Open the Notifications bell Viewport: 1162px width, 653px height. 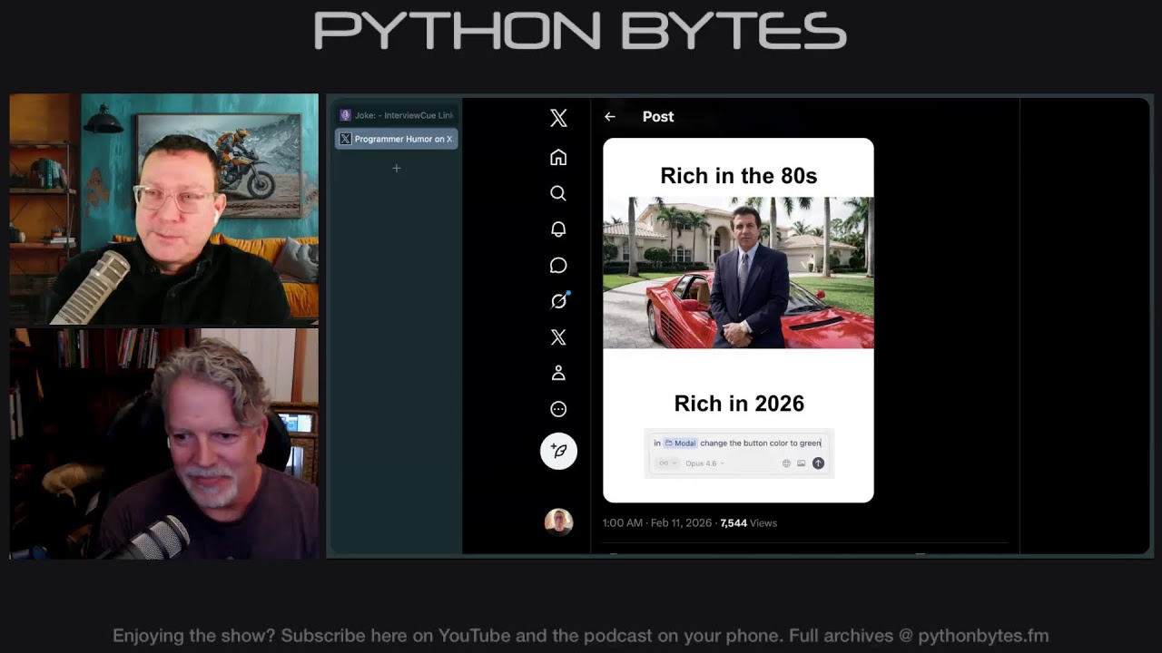558,229
